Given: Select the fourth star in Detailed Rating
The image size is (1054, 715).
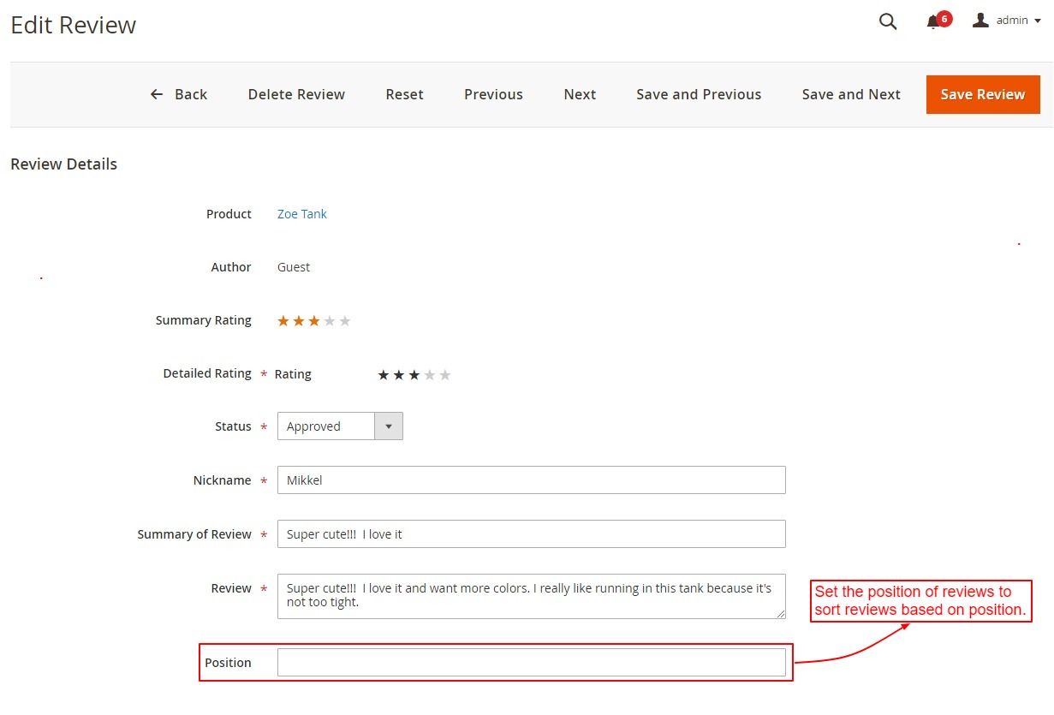Looking at the screenshot, I should (x=430, y=374).
